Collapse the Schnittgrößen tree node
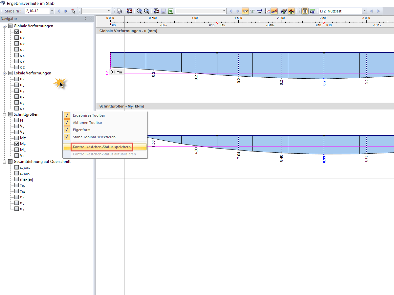The width and height of the screenshot is (394, 295). pos(5,114)
